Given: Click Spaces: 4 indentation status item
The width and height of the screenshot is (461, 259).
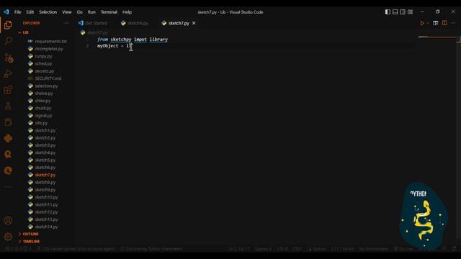Looking at the screenshot, I should point(263,249).
